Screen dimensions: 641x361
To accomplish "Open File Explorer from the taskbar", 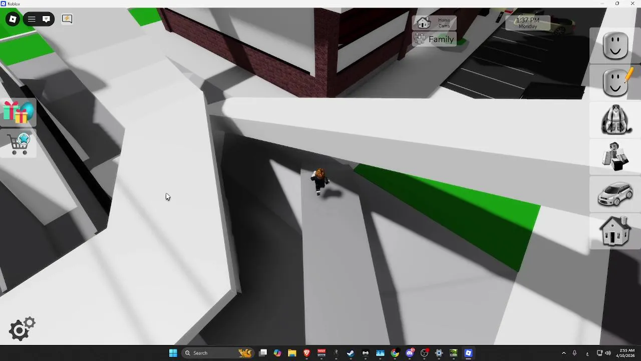I will pyautogui.click(x=292, y=353).
